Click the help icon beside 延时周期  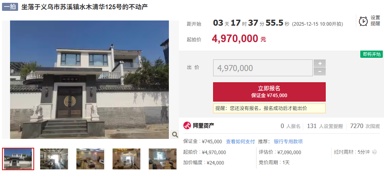[374, 152]
